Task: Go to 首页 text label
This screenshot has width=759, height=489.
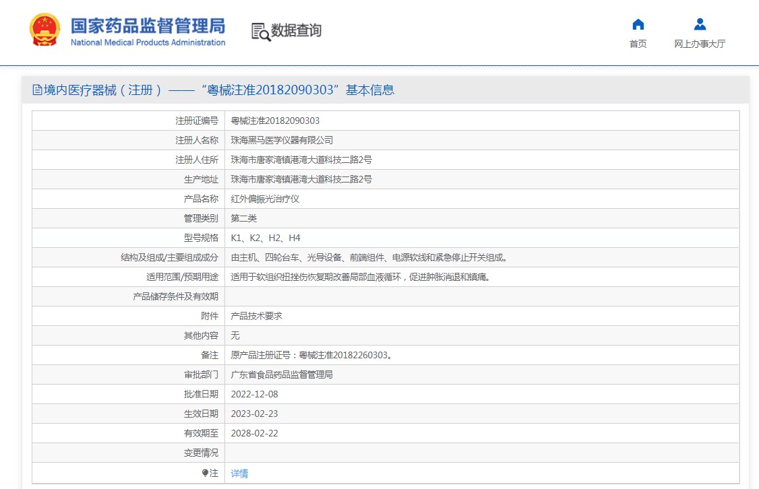Action: coord(638,44)
